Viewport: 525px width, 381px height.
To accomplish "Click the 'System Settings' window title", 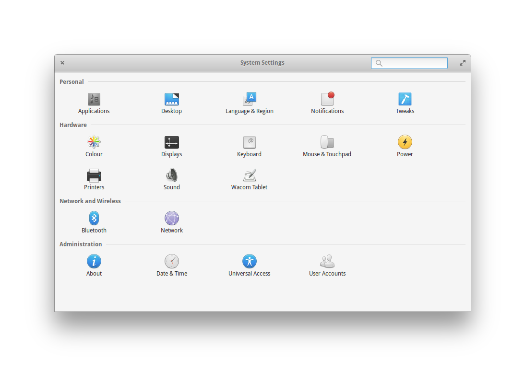I will coord(262,63).
